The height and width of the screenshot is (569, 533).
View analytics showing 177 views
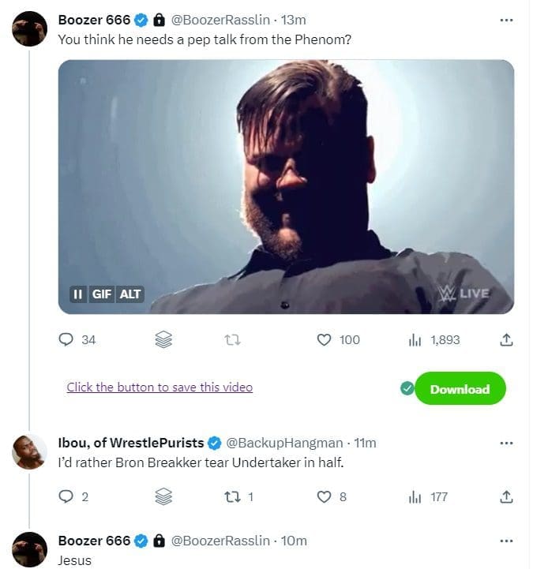point(415,496)
